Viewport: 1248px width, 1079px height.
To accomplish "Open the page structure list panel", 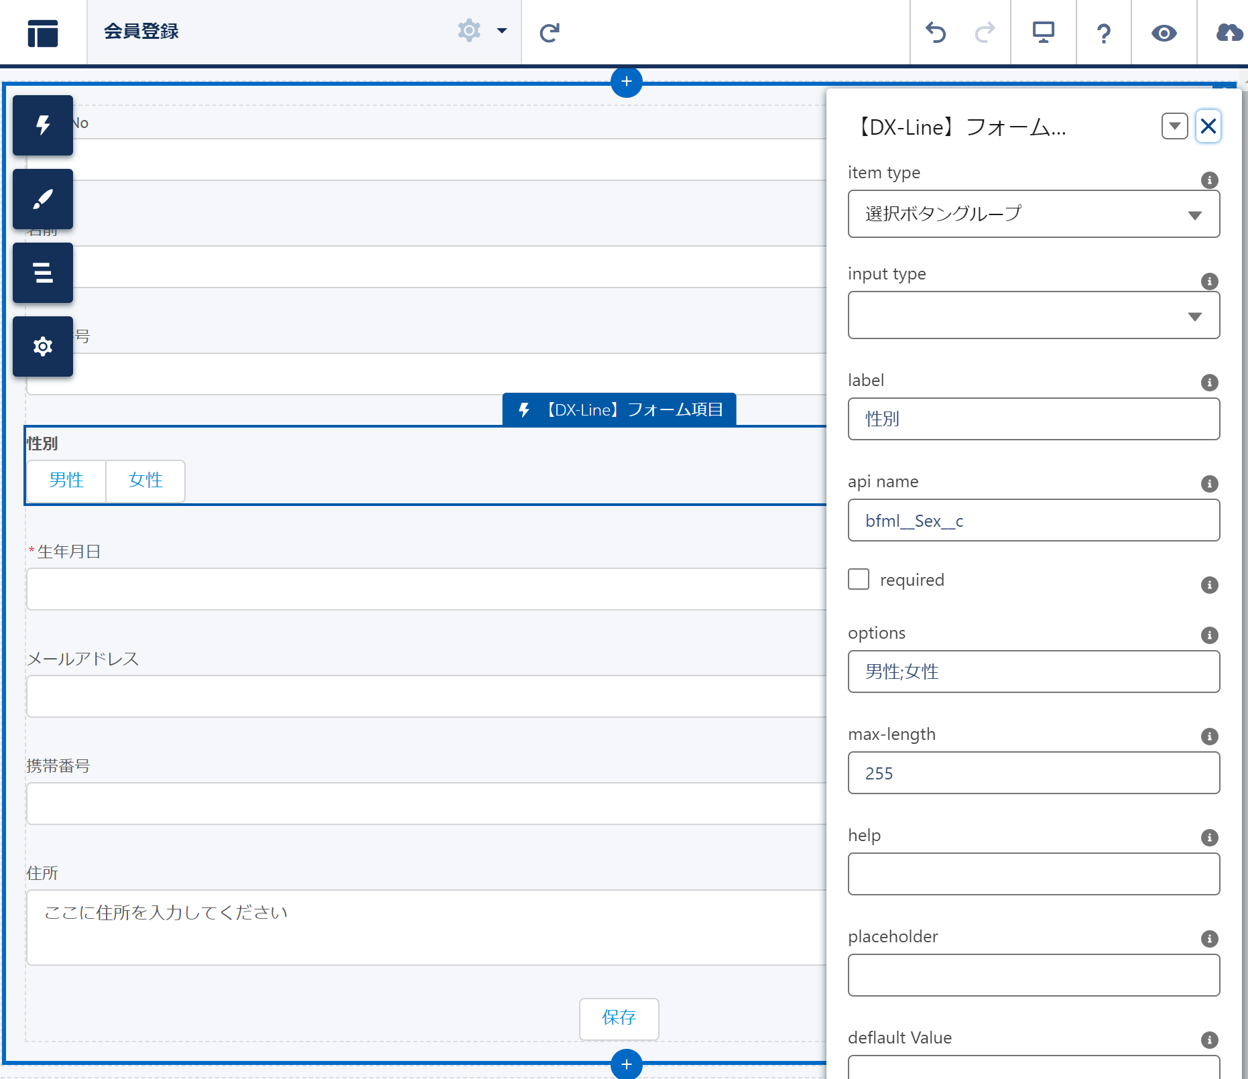I will pos(43,273).
